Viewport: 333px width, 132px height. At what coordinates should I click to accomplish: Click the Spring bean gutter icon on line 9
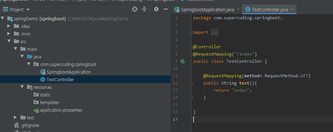183,61
